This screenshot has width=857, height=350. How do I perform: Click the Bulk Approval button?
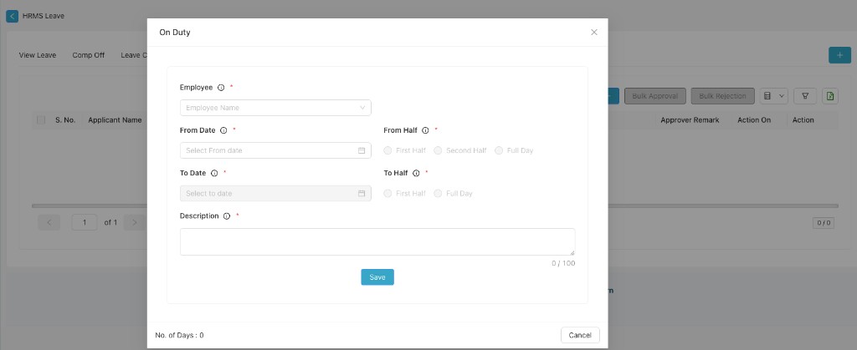pyautogui.click(x=654, y=96)
